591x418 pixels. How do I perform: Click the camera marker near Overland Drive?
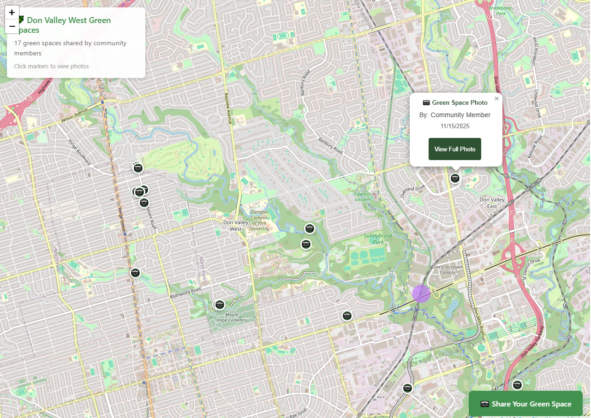455,178
